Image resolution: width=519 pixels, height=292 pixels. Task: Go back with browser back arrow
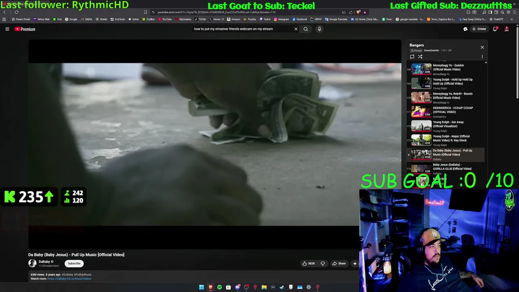[x=4, y=12]
